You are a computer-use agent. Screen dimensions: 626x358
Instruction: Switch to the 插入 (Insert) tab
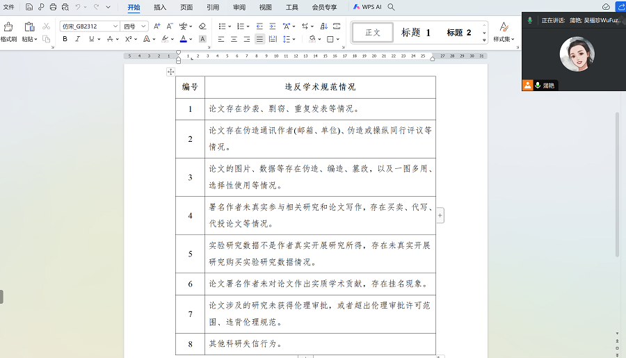tap(160, 7)
